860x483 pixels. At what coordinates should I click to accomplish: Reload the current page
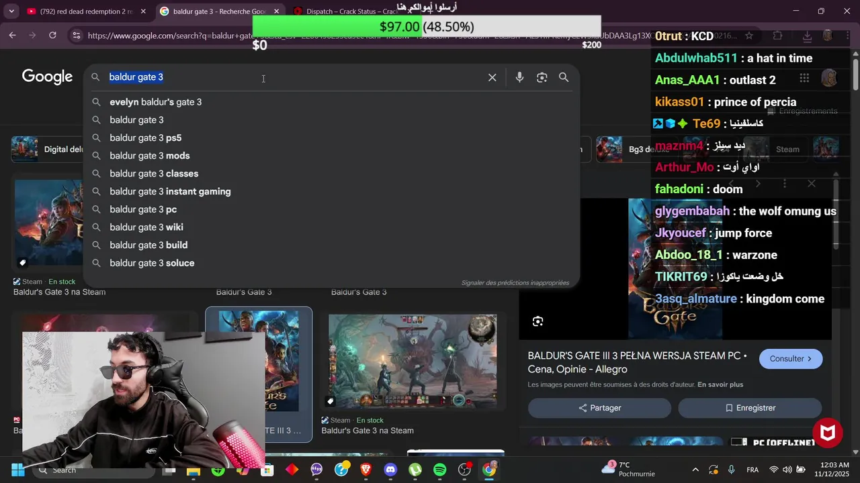tap(52, 36)
